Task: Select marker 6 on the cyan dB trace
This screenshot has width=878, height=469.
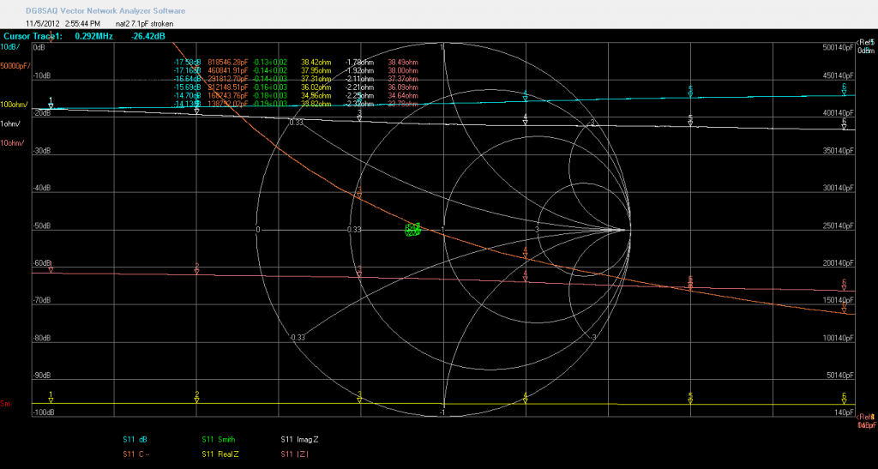Action: click(x=844, y=91)
